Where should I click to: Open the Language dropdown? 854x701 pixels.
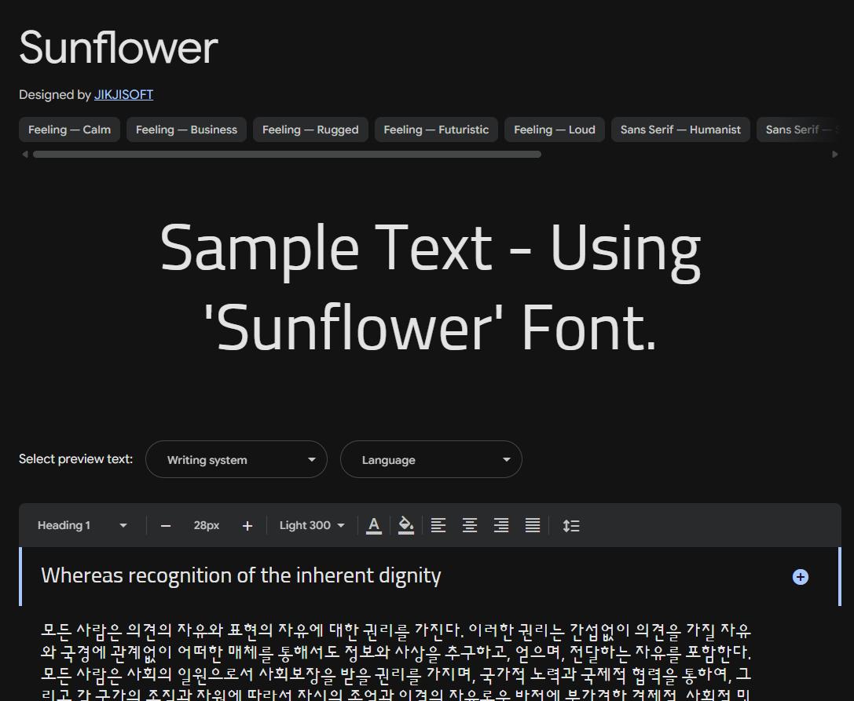[431, 459]
